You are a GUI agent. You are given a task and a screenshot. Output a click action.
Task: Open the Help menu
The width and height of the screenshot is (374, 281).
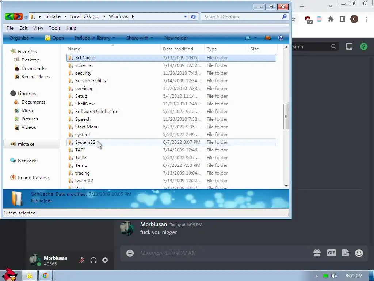(71, 28)
